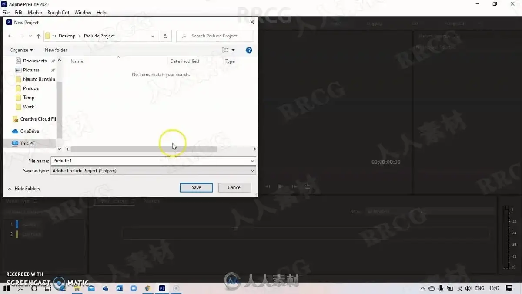Click the forward navigation arrow

[21, 36]
